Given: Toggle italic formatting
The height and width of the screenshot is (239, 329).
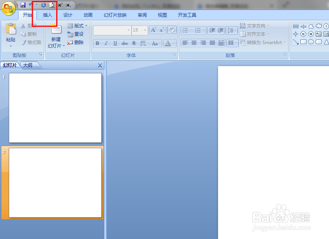Looking at the screenshot, I should [x=106, y=43].
